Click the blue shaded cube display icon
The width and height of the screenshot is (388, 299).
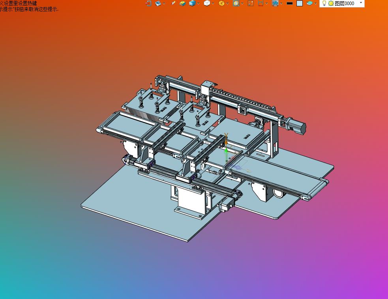[192, 3]
